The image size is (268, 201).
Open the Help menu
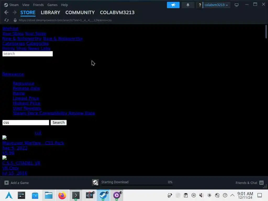[64, 5]
